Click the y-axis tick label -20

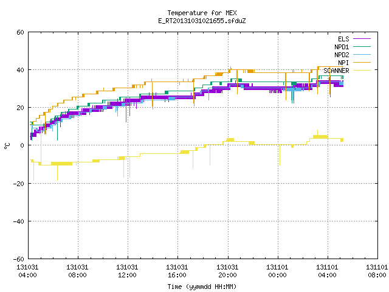coord(19,184)
